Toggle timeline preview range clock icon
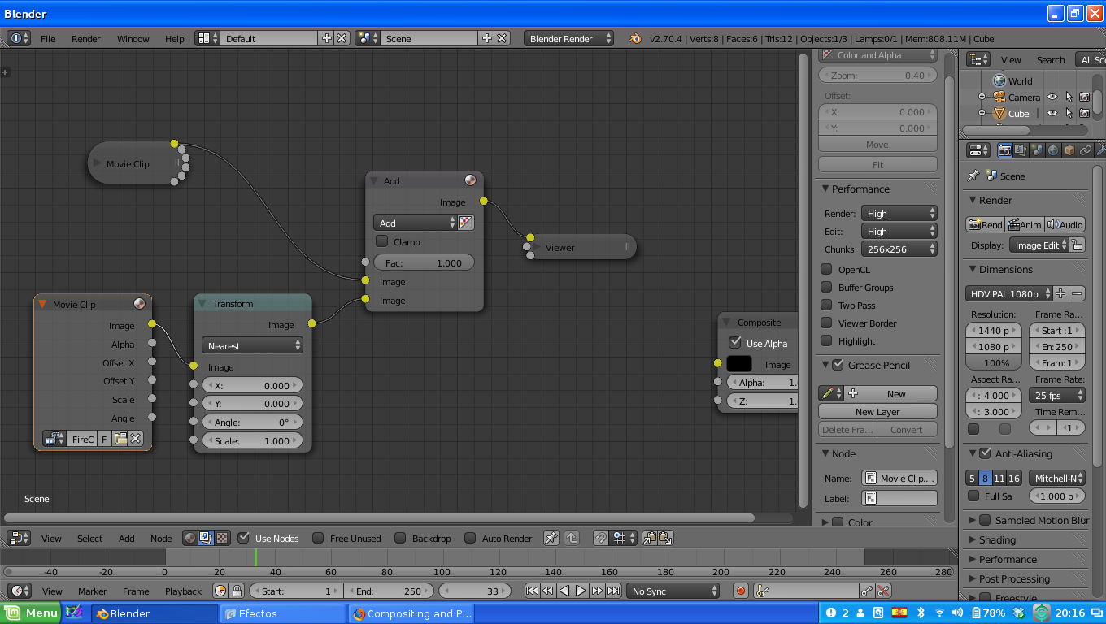This screenshot has height=624, width=1106. 220,591
